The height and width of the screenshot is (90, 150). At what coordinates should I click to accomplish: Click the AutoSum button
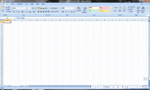[x=132, y=7]
